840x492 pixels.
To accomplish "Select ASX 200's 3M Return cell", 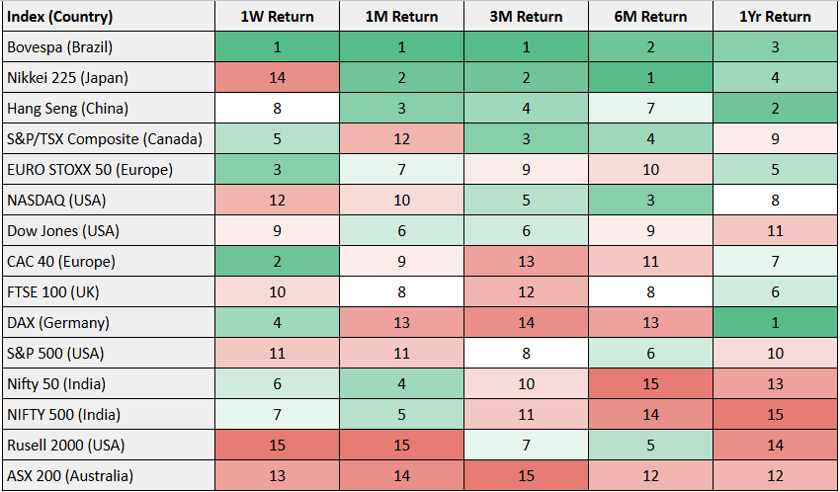I will coord(526,476).
